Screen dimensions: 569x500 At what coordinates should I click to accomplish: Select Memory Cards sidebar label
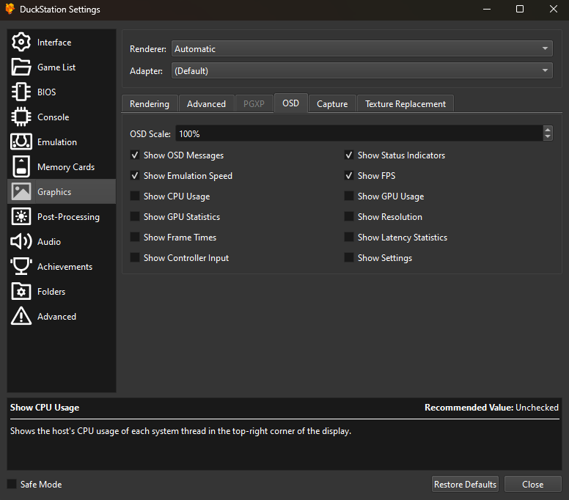pos(66,167)
